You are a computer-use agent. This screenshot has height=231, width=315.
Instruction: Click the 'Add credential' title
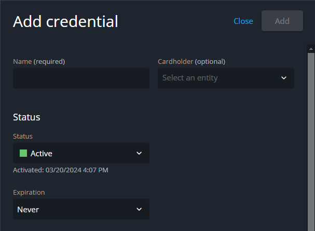tap(65, 21)
